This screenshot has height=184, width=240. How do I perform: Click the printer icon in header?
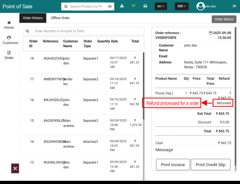[145, 6]
